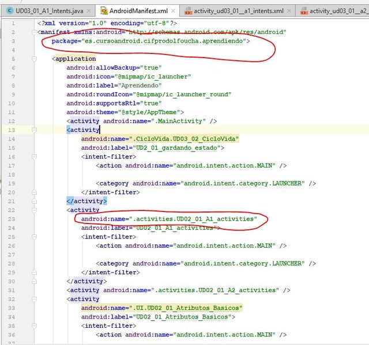Click line number 23 in the gutter

tap(12, 219)
